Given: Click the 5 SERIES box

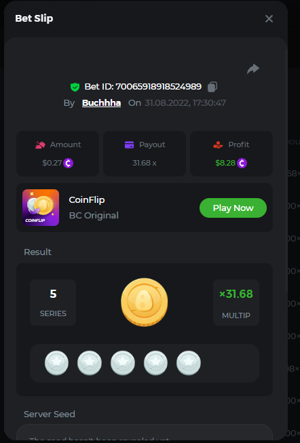Looking at the screenshot, I should point(53,303).
